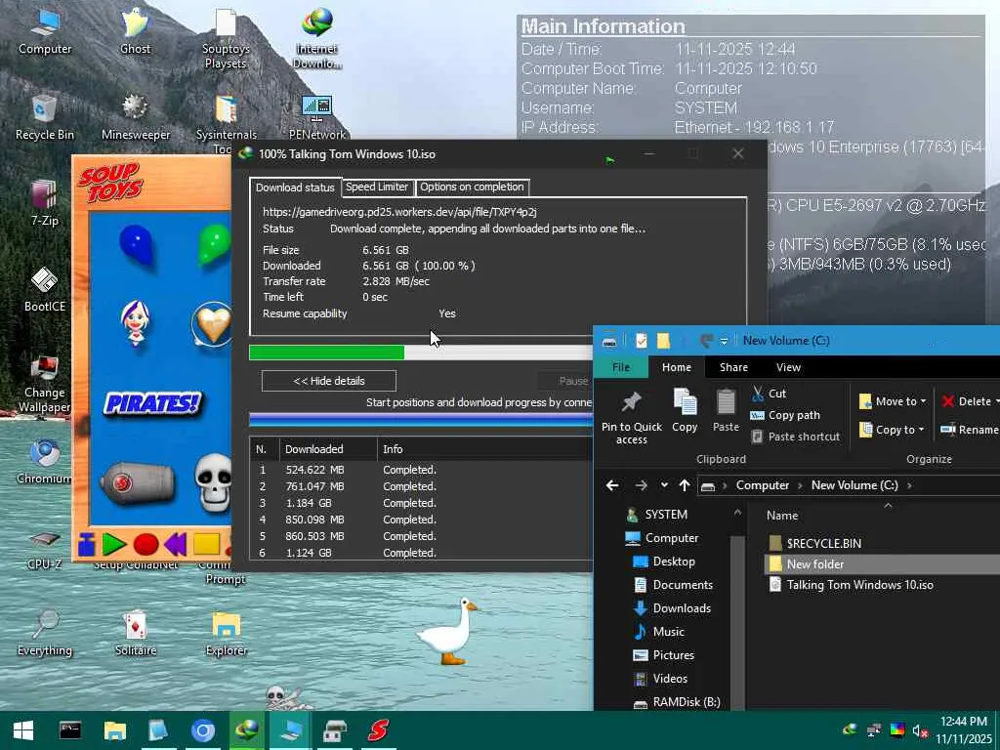Pick the girl doll toy in Soup Toys
Viewport: 1000px width, 750px height.
[x=135, y=322]
